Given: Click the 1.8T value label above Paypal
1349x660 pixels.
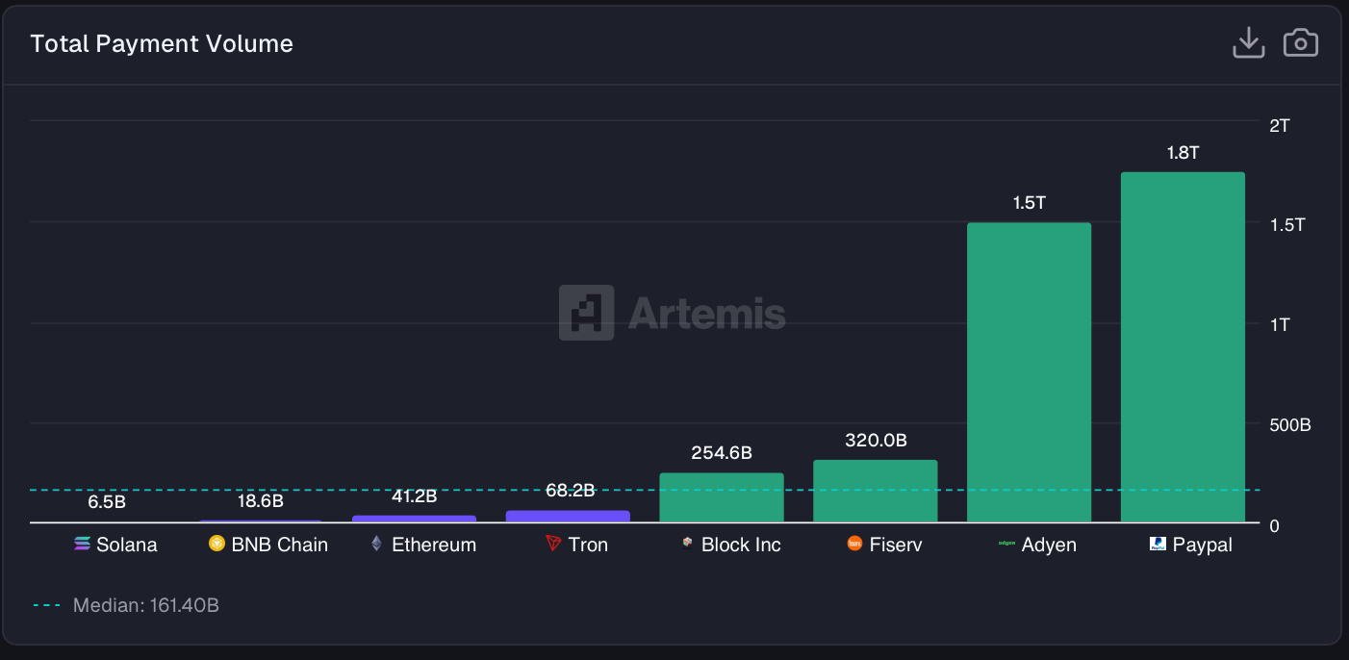Looking at the screenshot, I should click(1183, 152).
